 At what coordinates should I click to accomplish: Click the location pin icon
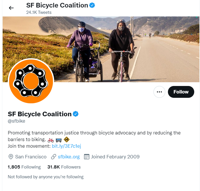click(11, 157)
